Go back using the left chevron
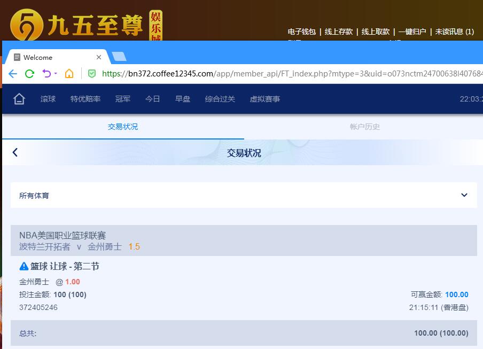The height and width of the screenshot is (349, 483). click(x=15, y=152)
